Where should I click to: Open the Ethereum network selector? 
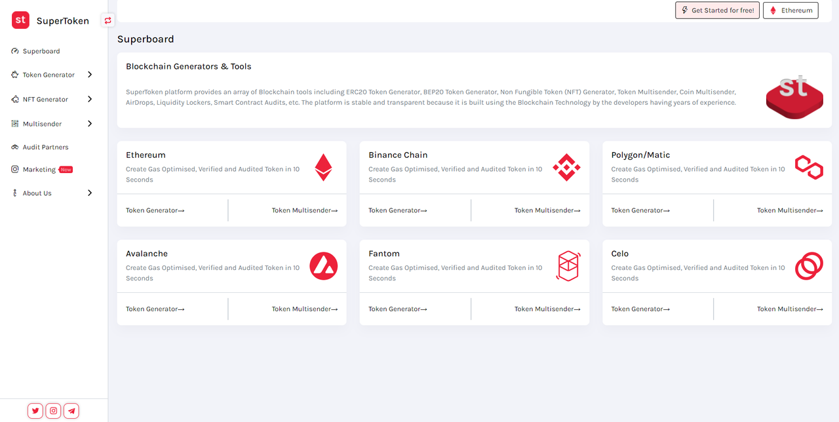click(790, 10)
